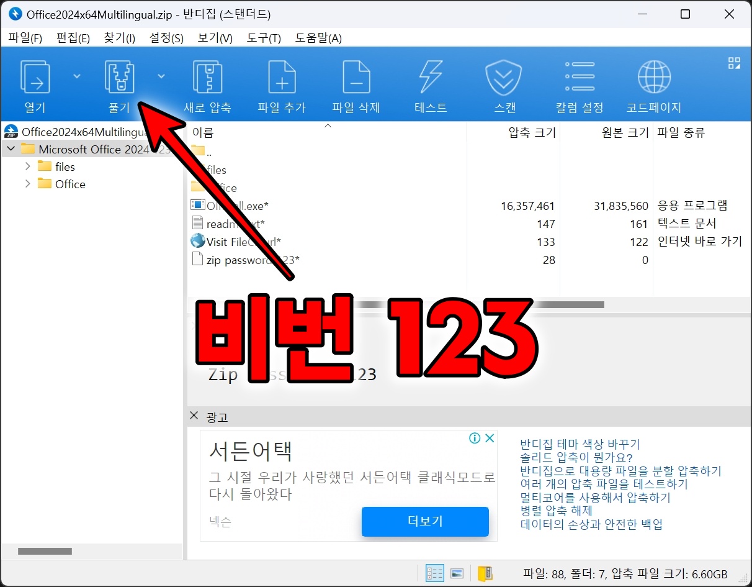752x587 pixels.
Task: Close the 광고 panel
Action: pos(194,416)
